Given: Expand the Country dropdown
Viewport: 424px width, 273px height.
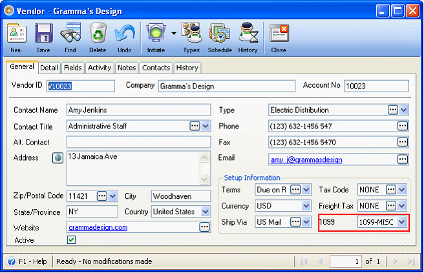Looking at the screenshot, I should [x=206, y=212].
